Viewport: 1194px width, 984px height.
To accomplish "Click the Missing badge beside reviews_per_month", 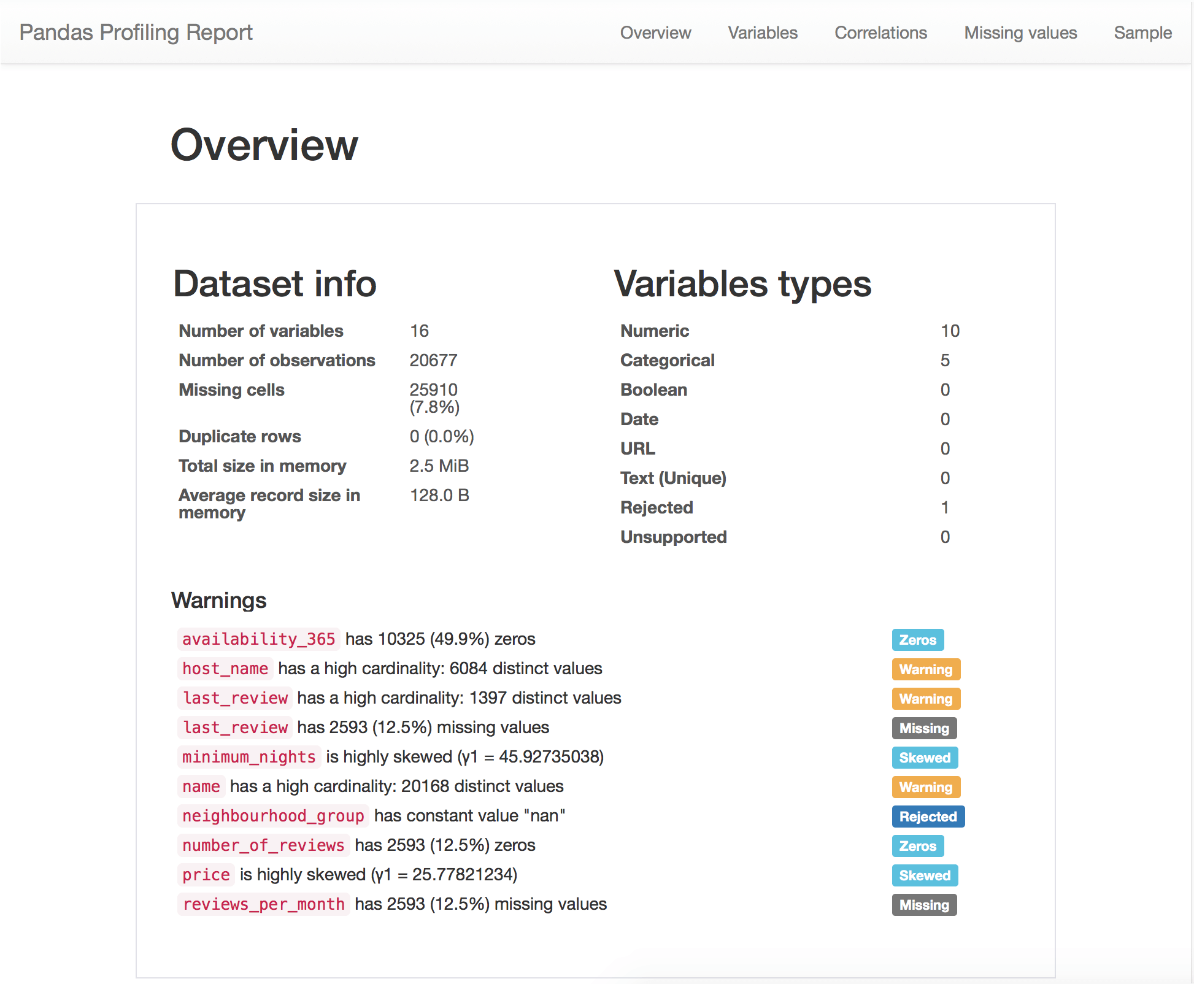I will coord(924,905).
